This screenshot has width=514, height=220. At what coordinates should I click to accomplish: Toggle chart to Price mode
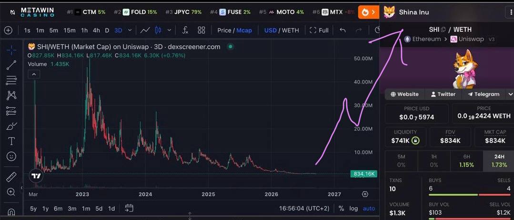click(x=224, y=30)
